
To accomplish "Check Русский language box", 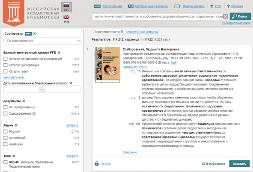I will click(6, 131).
